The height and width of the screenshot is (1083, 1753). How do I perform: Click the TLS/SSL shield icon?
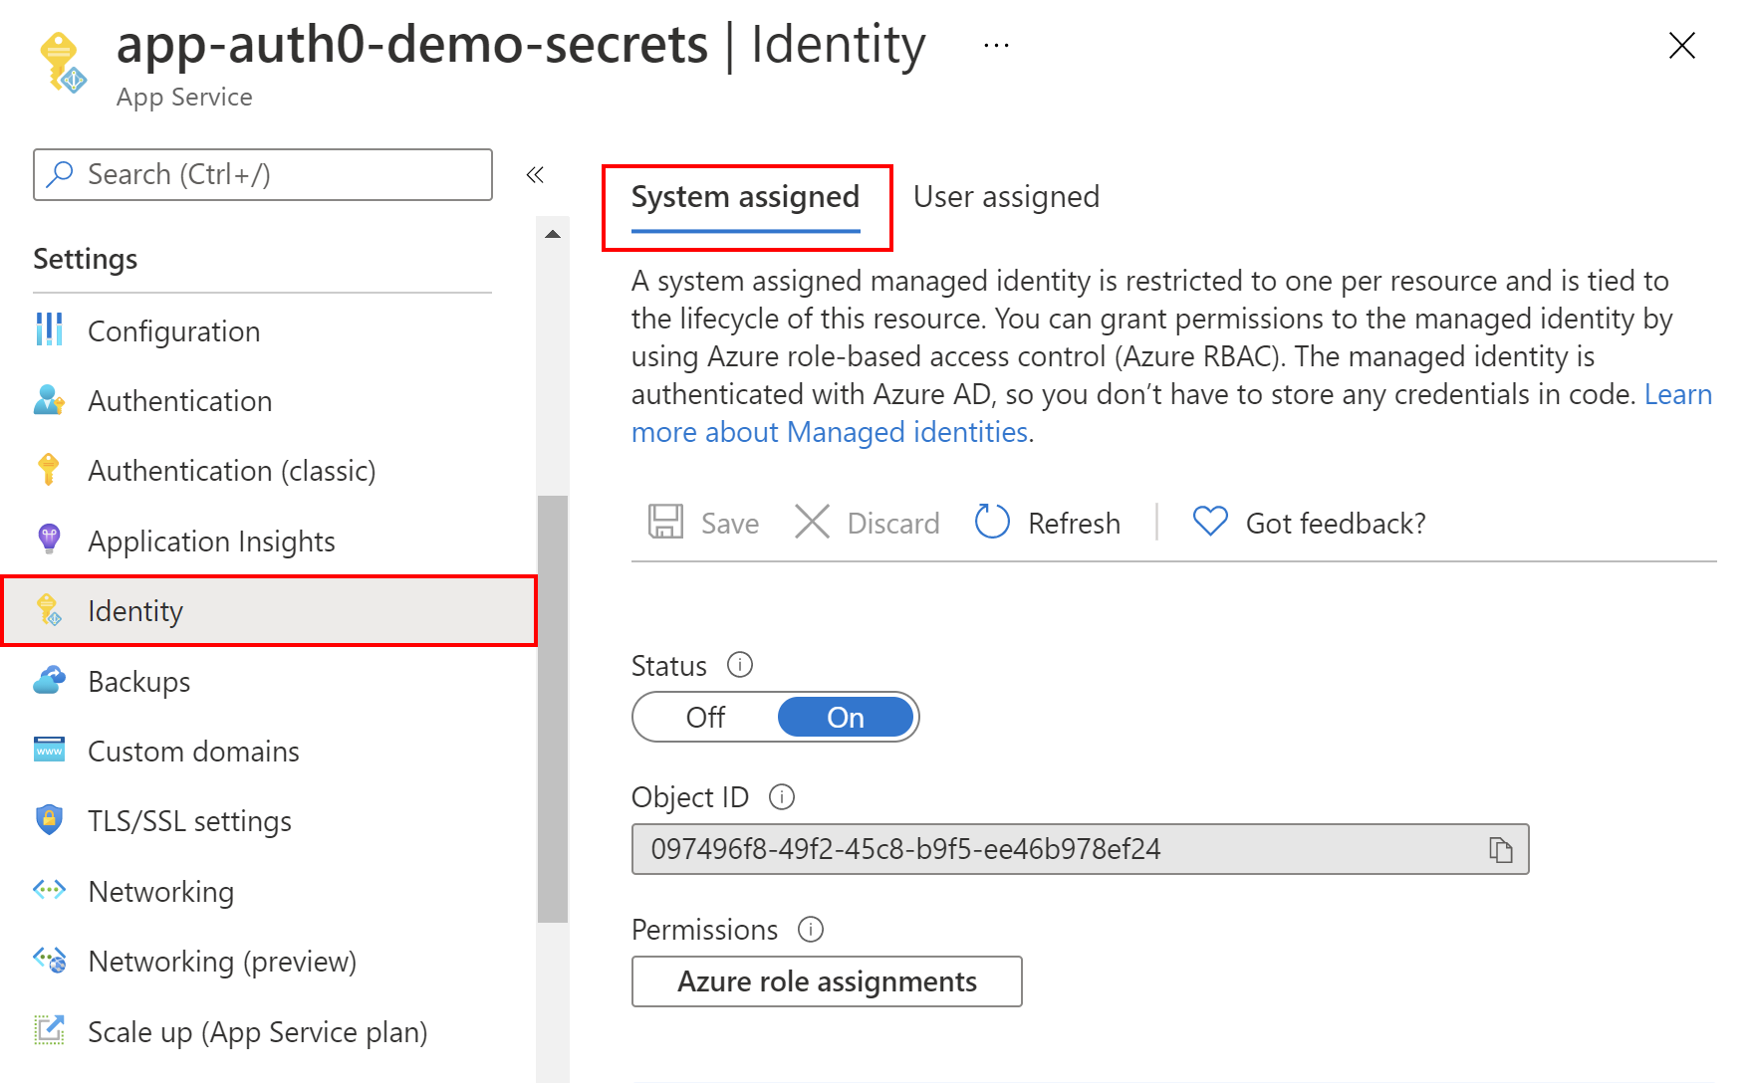click(x=49, y=819)
